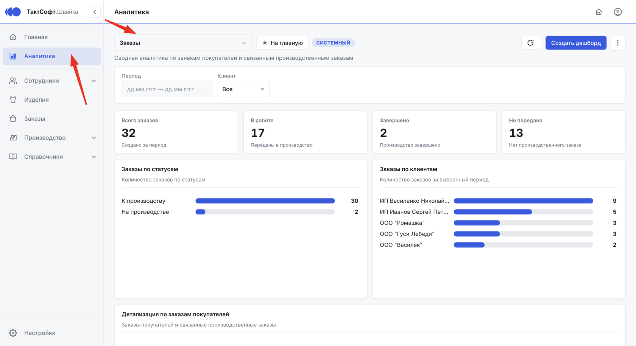Collapse the sidebar with the chevron button
Screen dimensions: 636x346
95,12
